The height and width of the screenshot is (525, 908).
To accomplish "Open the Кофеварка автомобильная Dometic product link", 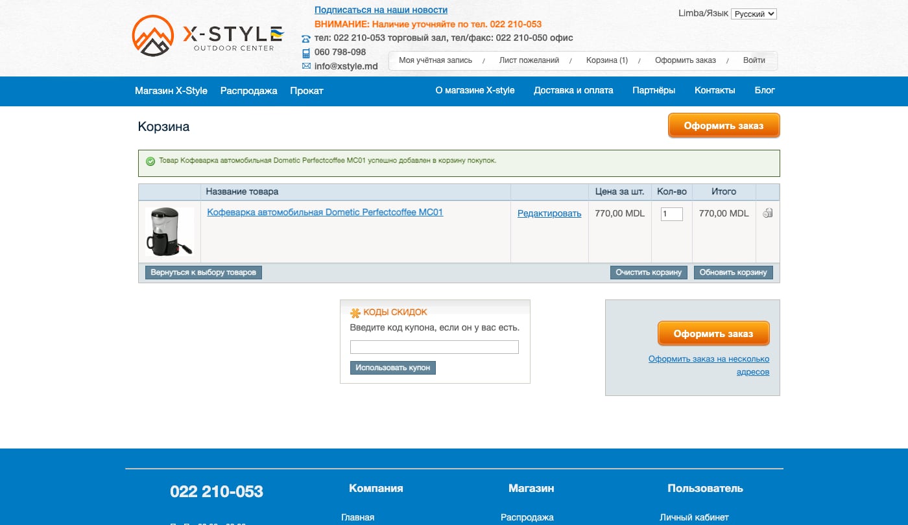I will point(325,212).
